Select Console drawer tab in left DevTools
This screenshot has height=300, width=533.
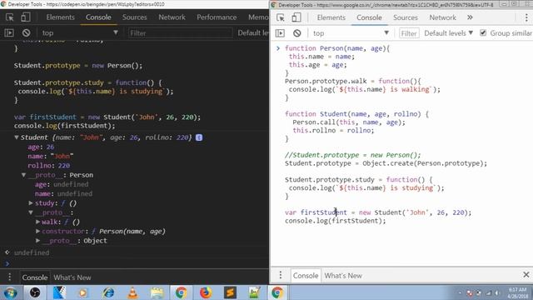35,277
